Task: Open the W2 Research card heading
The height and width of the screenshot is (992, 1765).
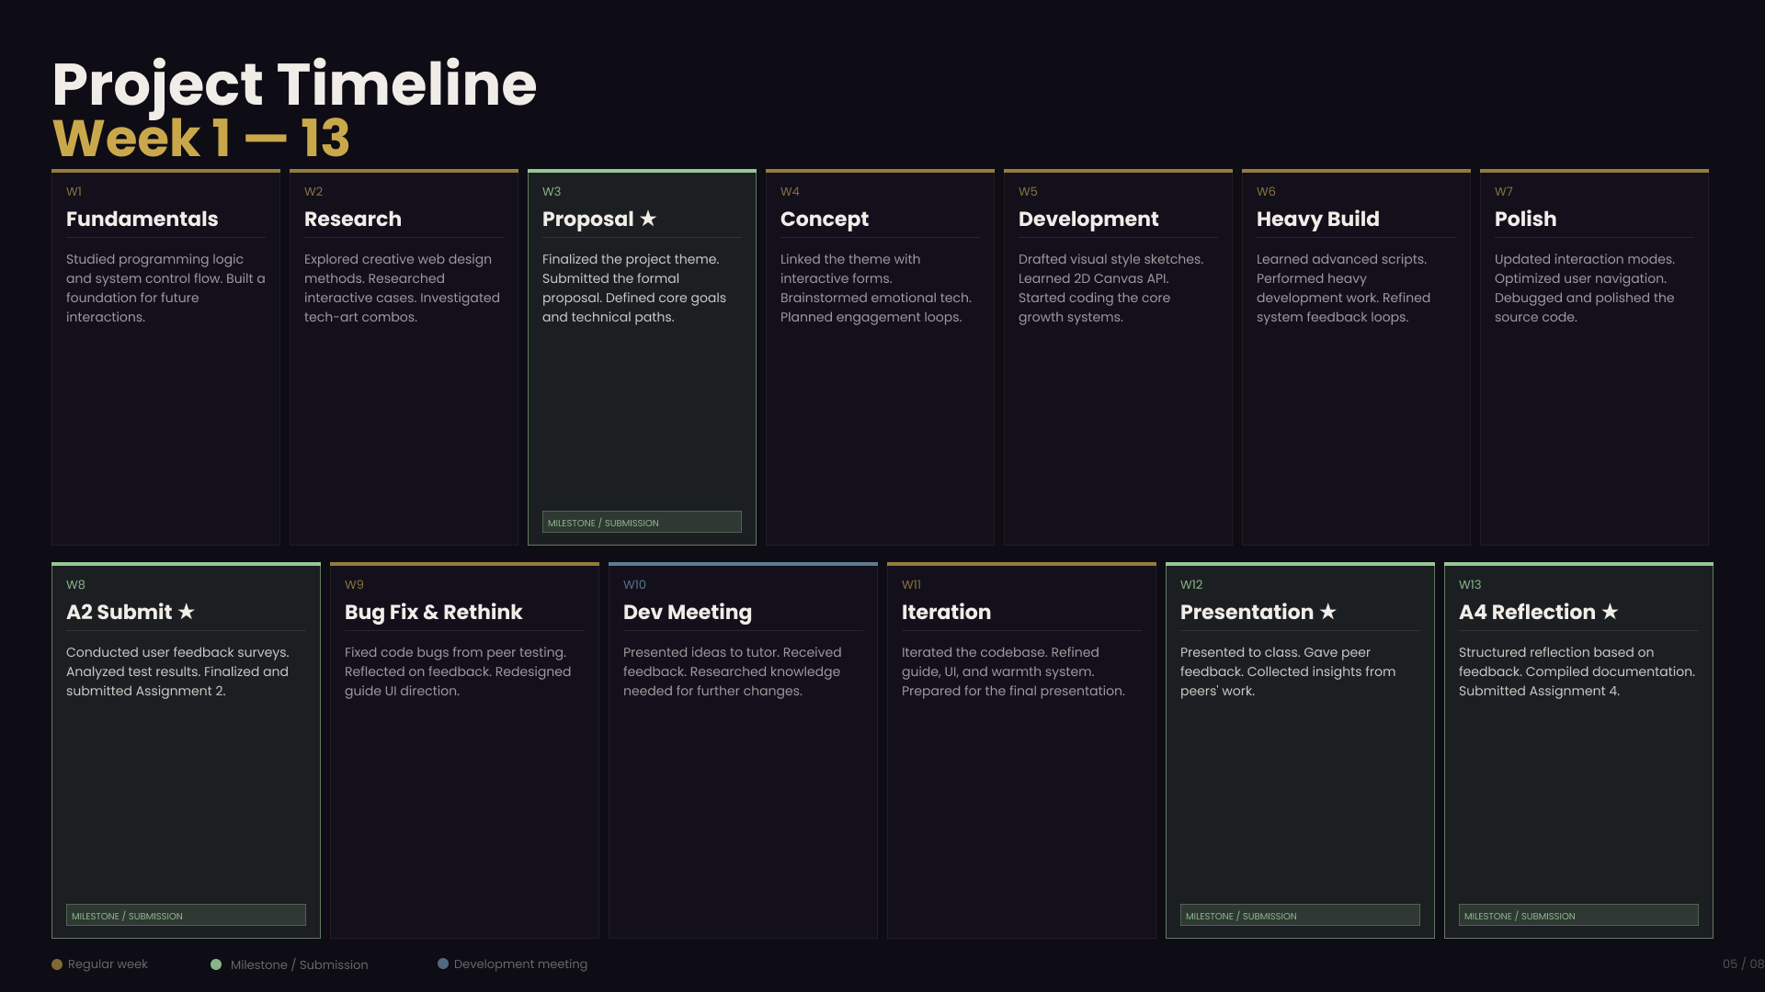Action: tap(353, 219)
